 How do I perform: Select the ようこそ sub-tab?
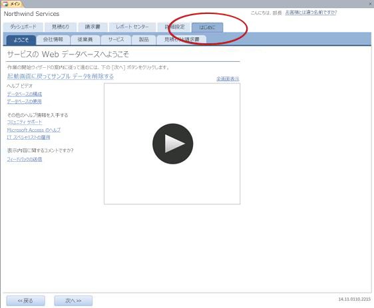[21, 40]
